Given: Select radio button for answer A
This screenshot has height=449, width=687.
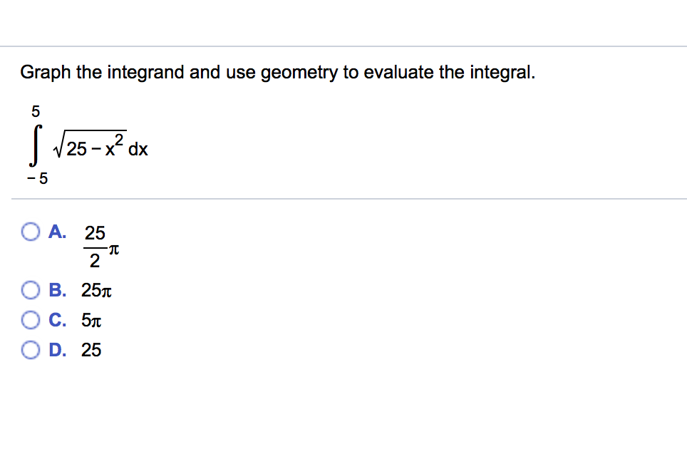Looking at the screenshot, I should point(31,231).
